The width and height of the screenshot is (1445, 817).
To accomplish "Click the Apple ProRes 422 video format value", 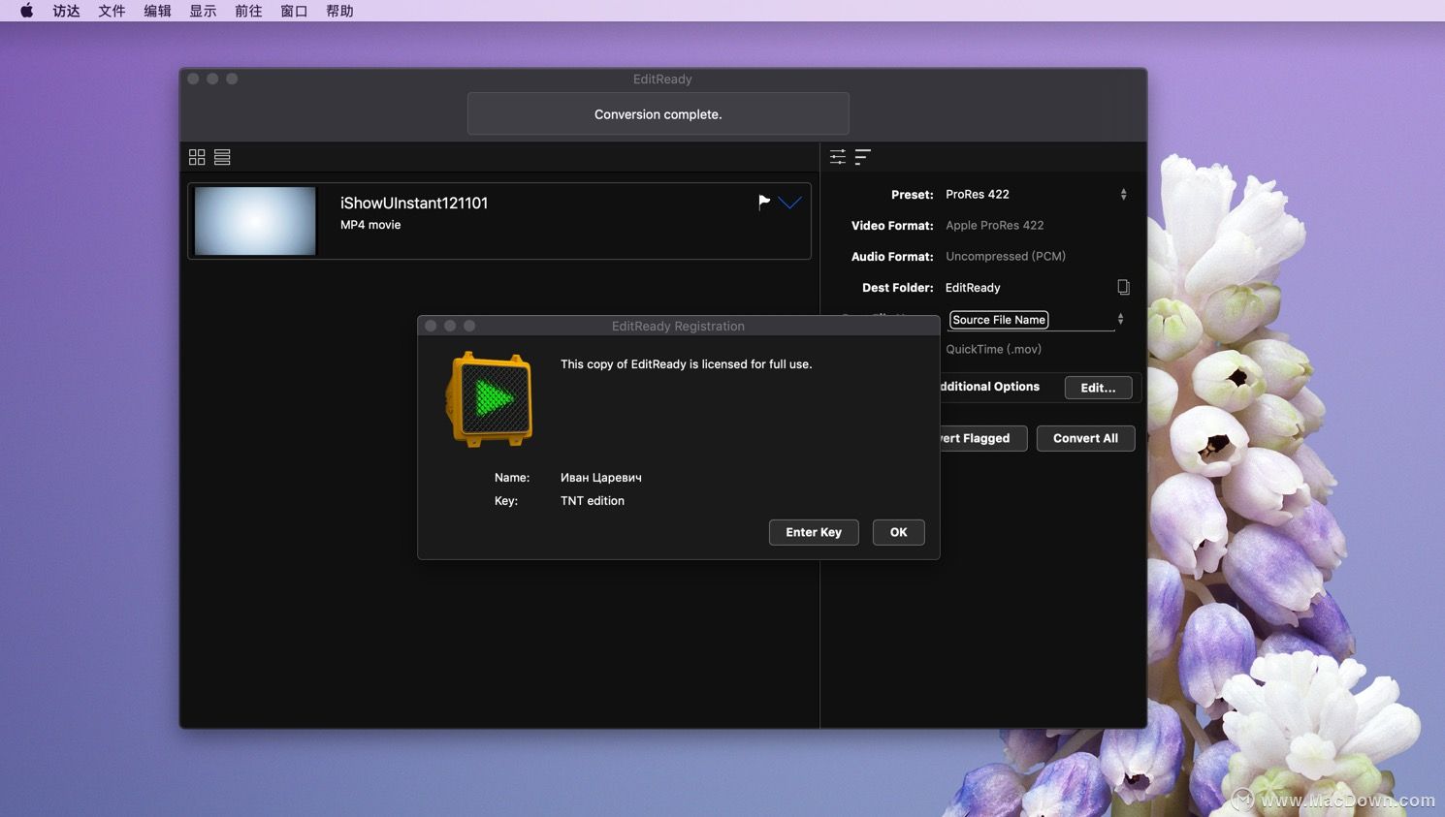I will [995, 225].
